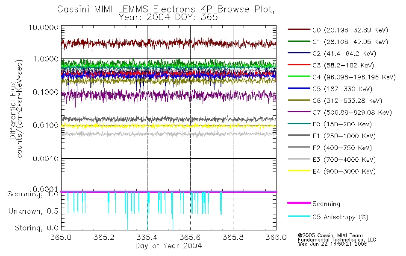Select legend text 'E4 (900-3000 KeV)'
The image size is (406, 256).
click(344, 172)
